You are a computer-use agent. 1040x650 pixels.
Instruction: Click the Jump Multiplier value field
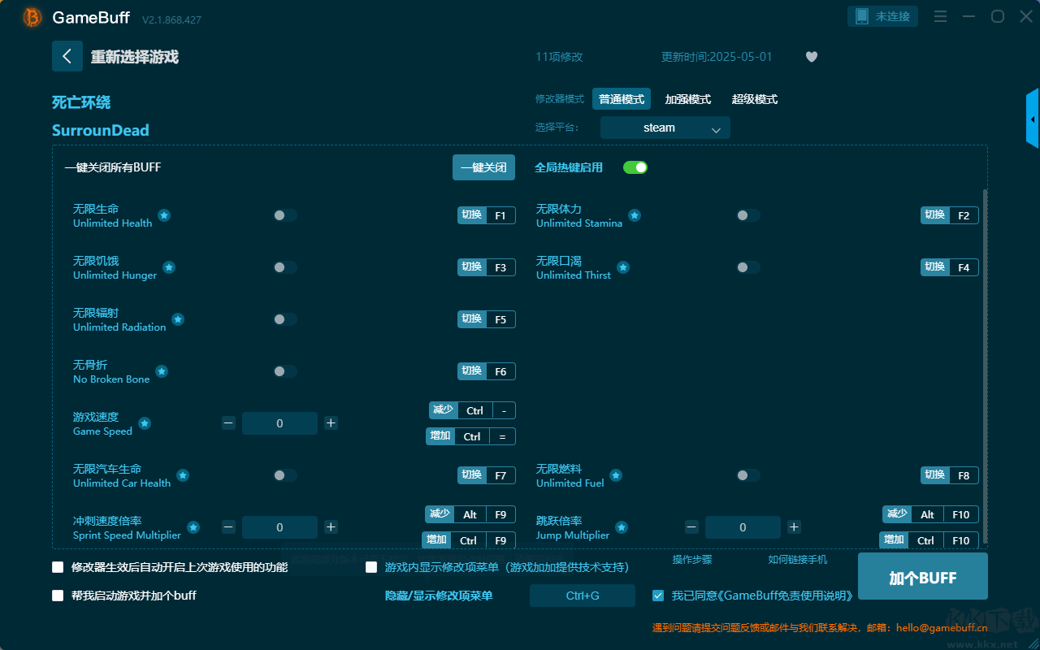(743, 527)
